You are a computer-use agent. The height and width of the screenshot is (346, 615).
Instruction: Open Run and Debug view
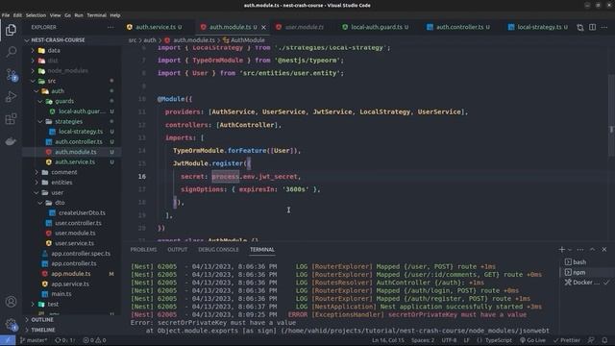11,96
